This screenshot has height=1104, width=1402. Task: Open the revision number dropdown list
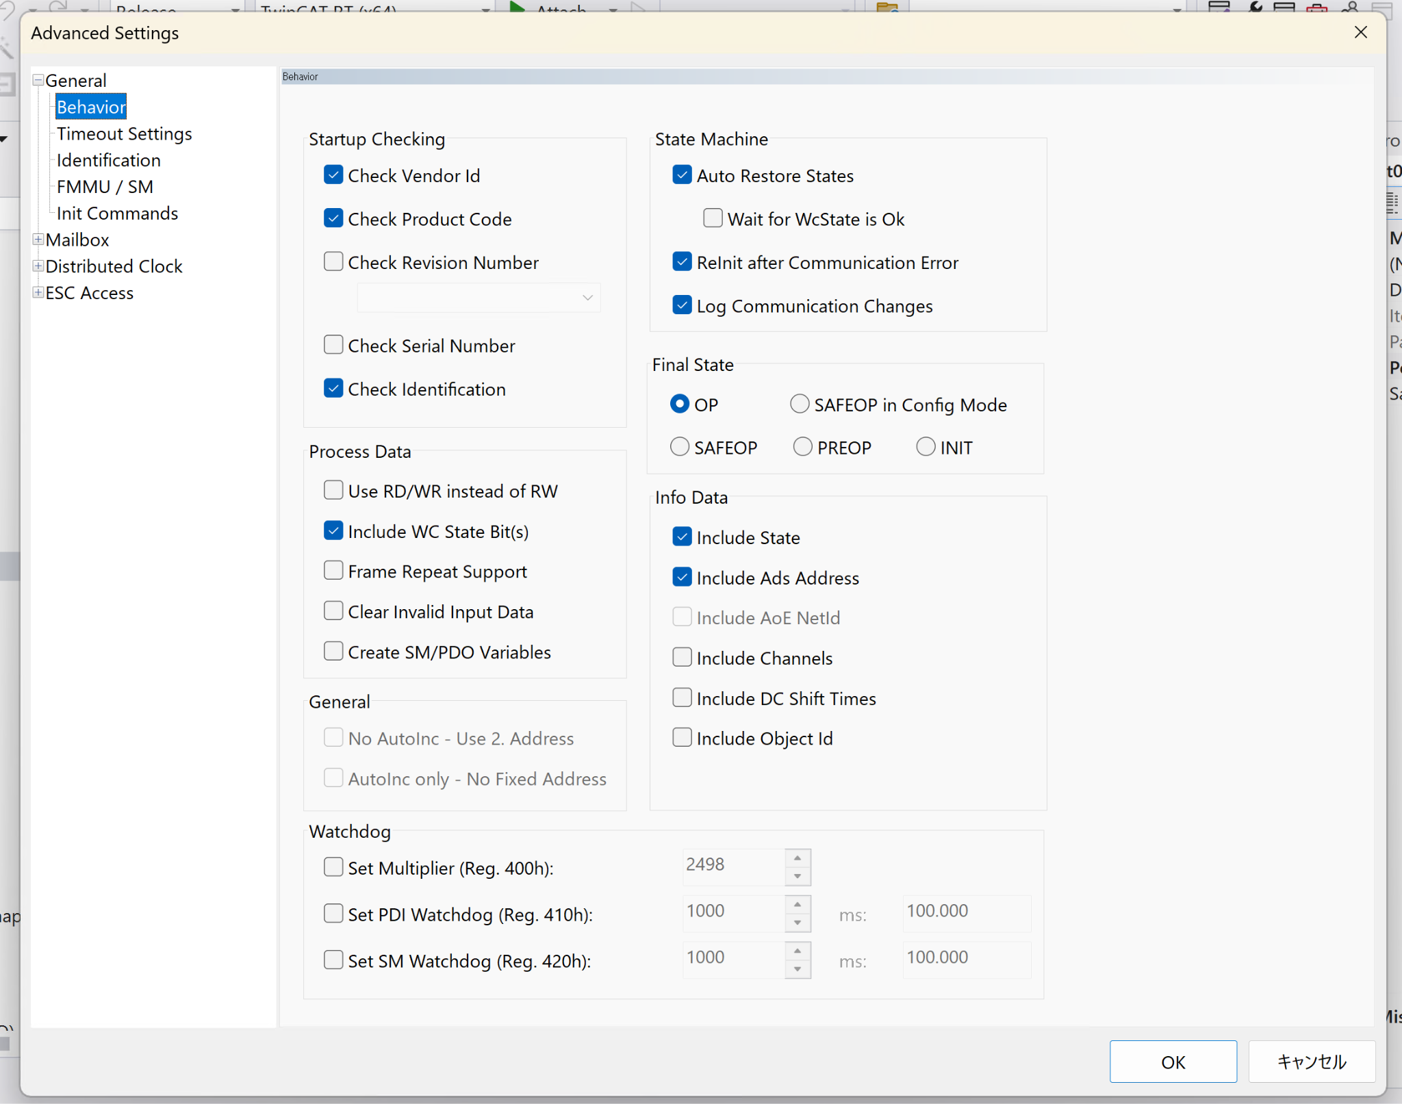point(587,298)
